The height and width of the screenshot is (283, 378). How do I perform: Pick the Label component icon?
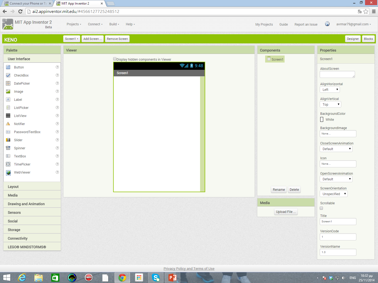point(8,99)
